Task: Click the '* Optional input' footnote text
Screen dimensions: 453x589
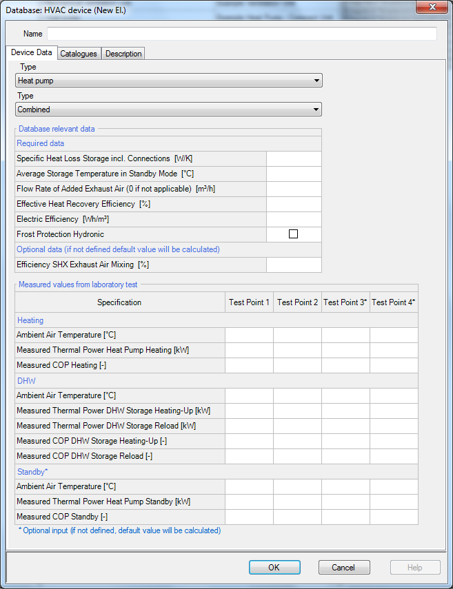Action: (x=119, y=530)
